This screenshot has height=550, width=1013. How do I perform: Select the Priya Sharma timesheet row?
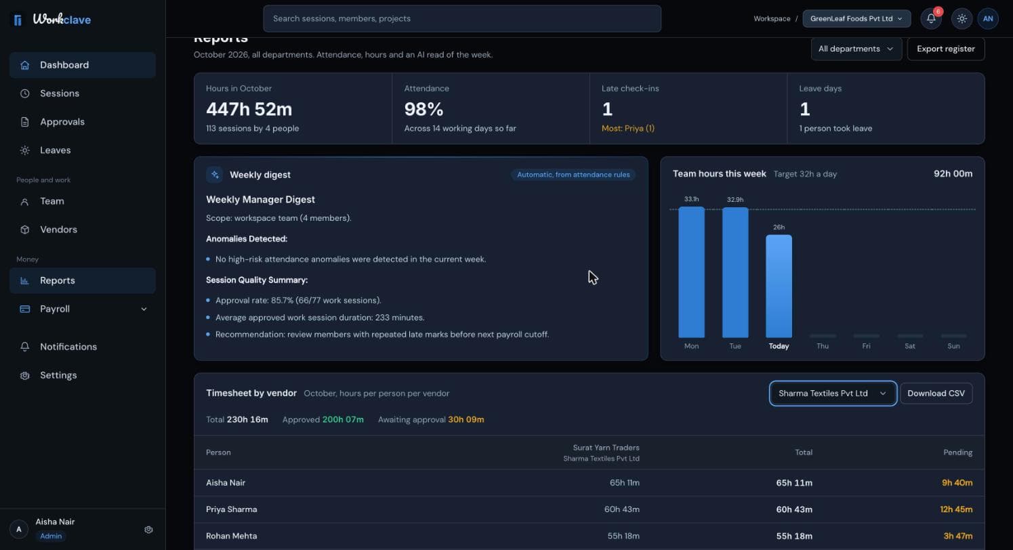(589, 509)
